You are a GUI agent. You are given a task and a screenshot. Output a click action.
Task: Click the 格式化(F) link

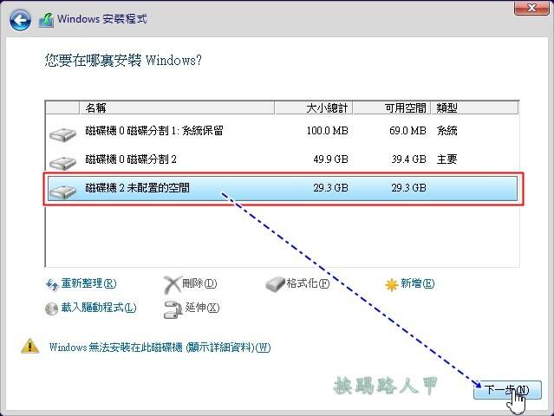(308, 283)
